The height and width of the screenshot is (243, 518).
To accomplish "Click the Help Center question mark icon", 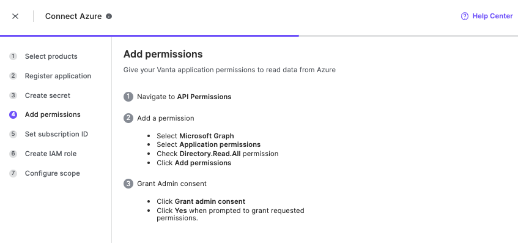I will pos(464,16).
